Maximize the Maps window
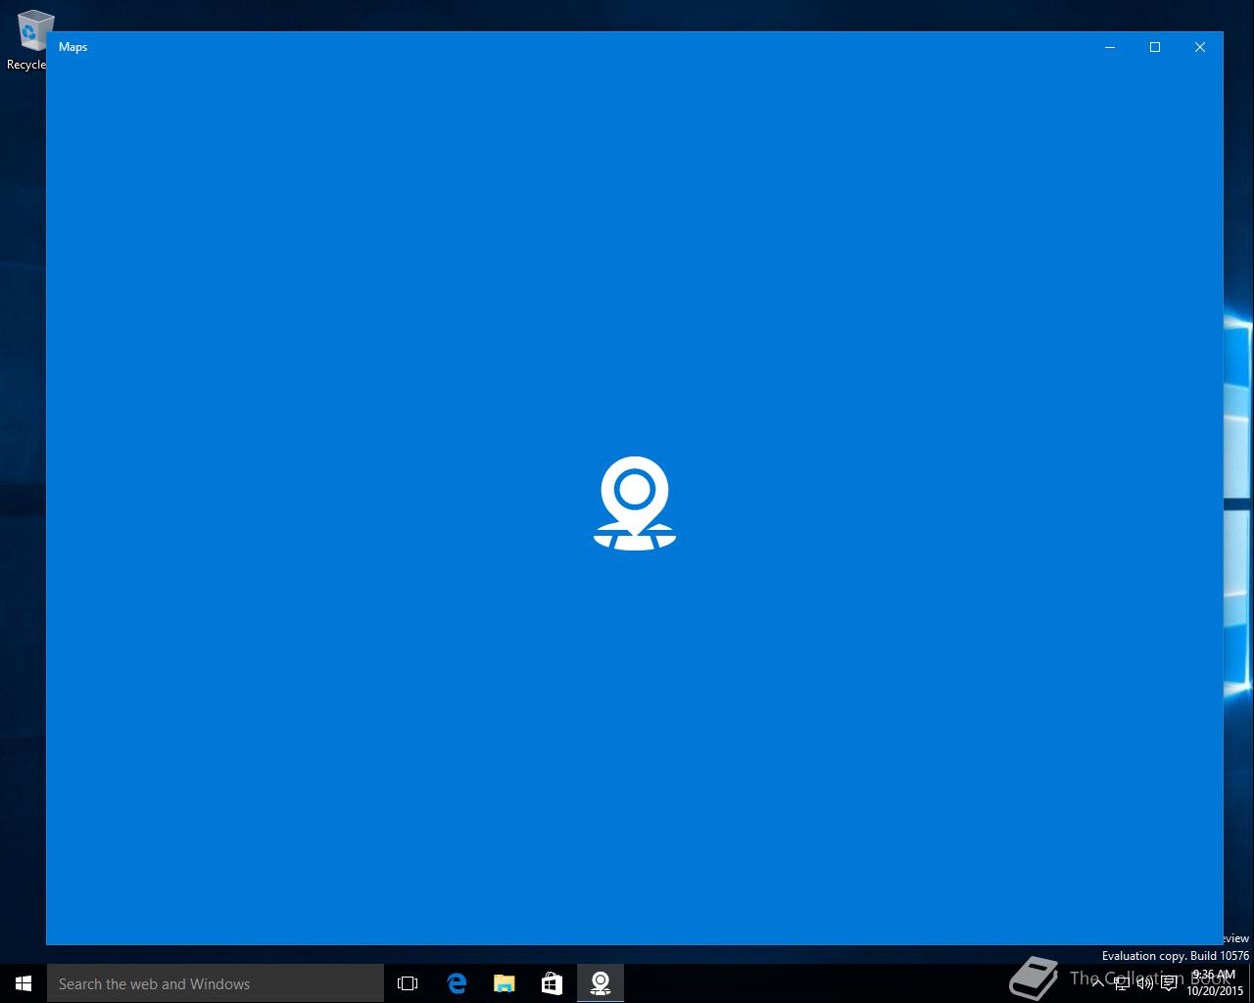The width and height of the screenshot is (1254, 1003). (1155, 47)
